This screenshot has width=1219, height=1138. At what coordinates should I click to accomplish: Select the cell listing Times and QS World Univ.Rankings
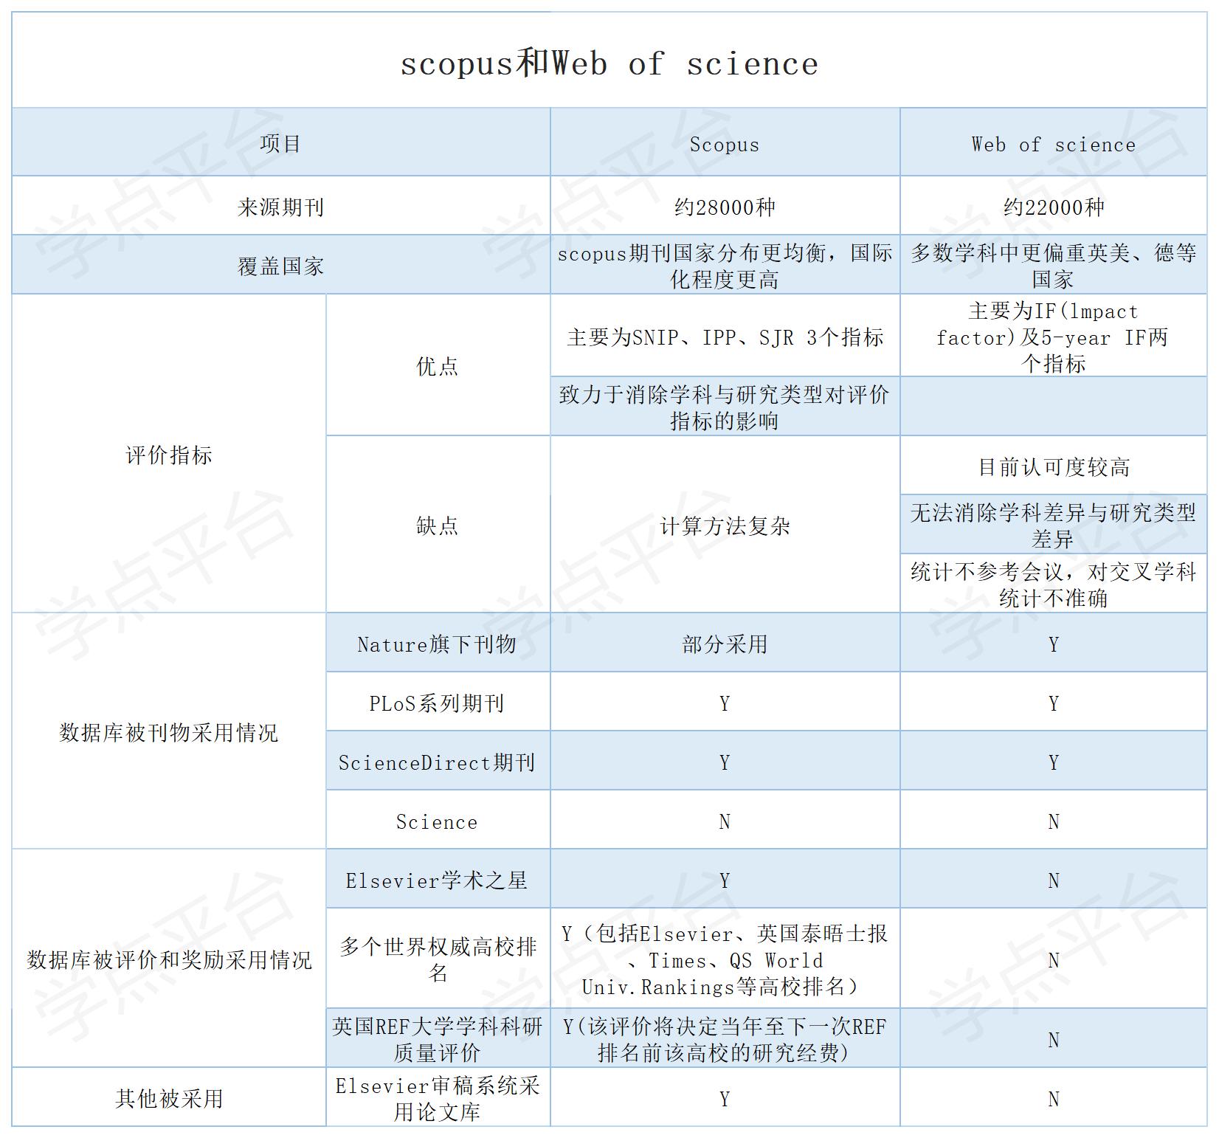click(x=725, y=959)
